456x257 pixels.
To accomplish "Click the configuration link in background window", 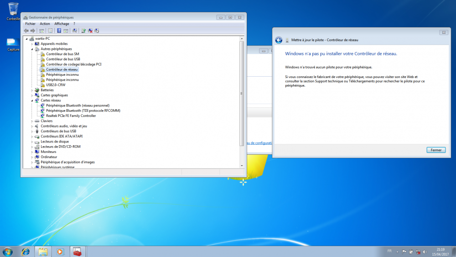I will (259, 143).
